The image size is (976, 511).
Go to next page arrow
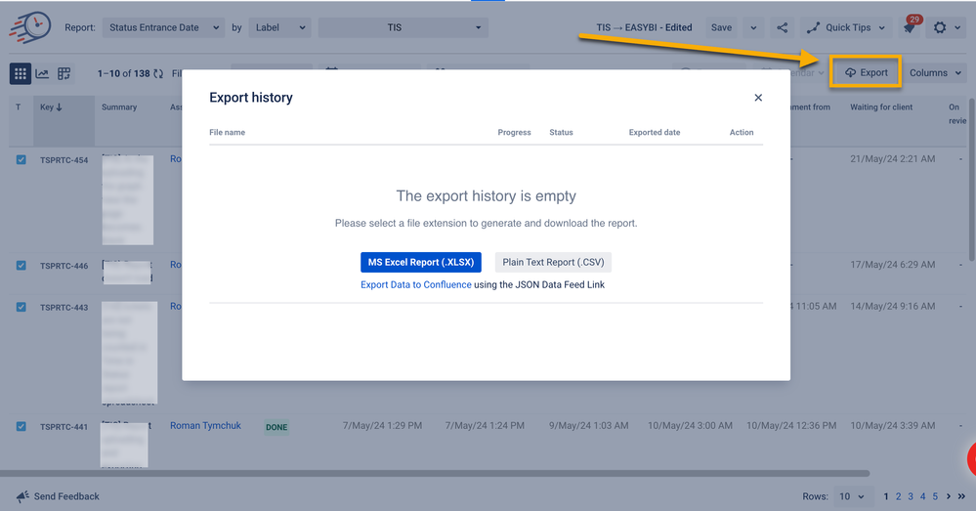tap(949, 496)
